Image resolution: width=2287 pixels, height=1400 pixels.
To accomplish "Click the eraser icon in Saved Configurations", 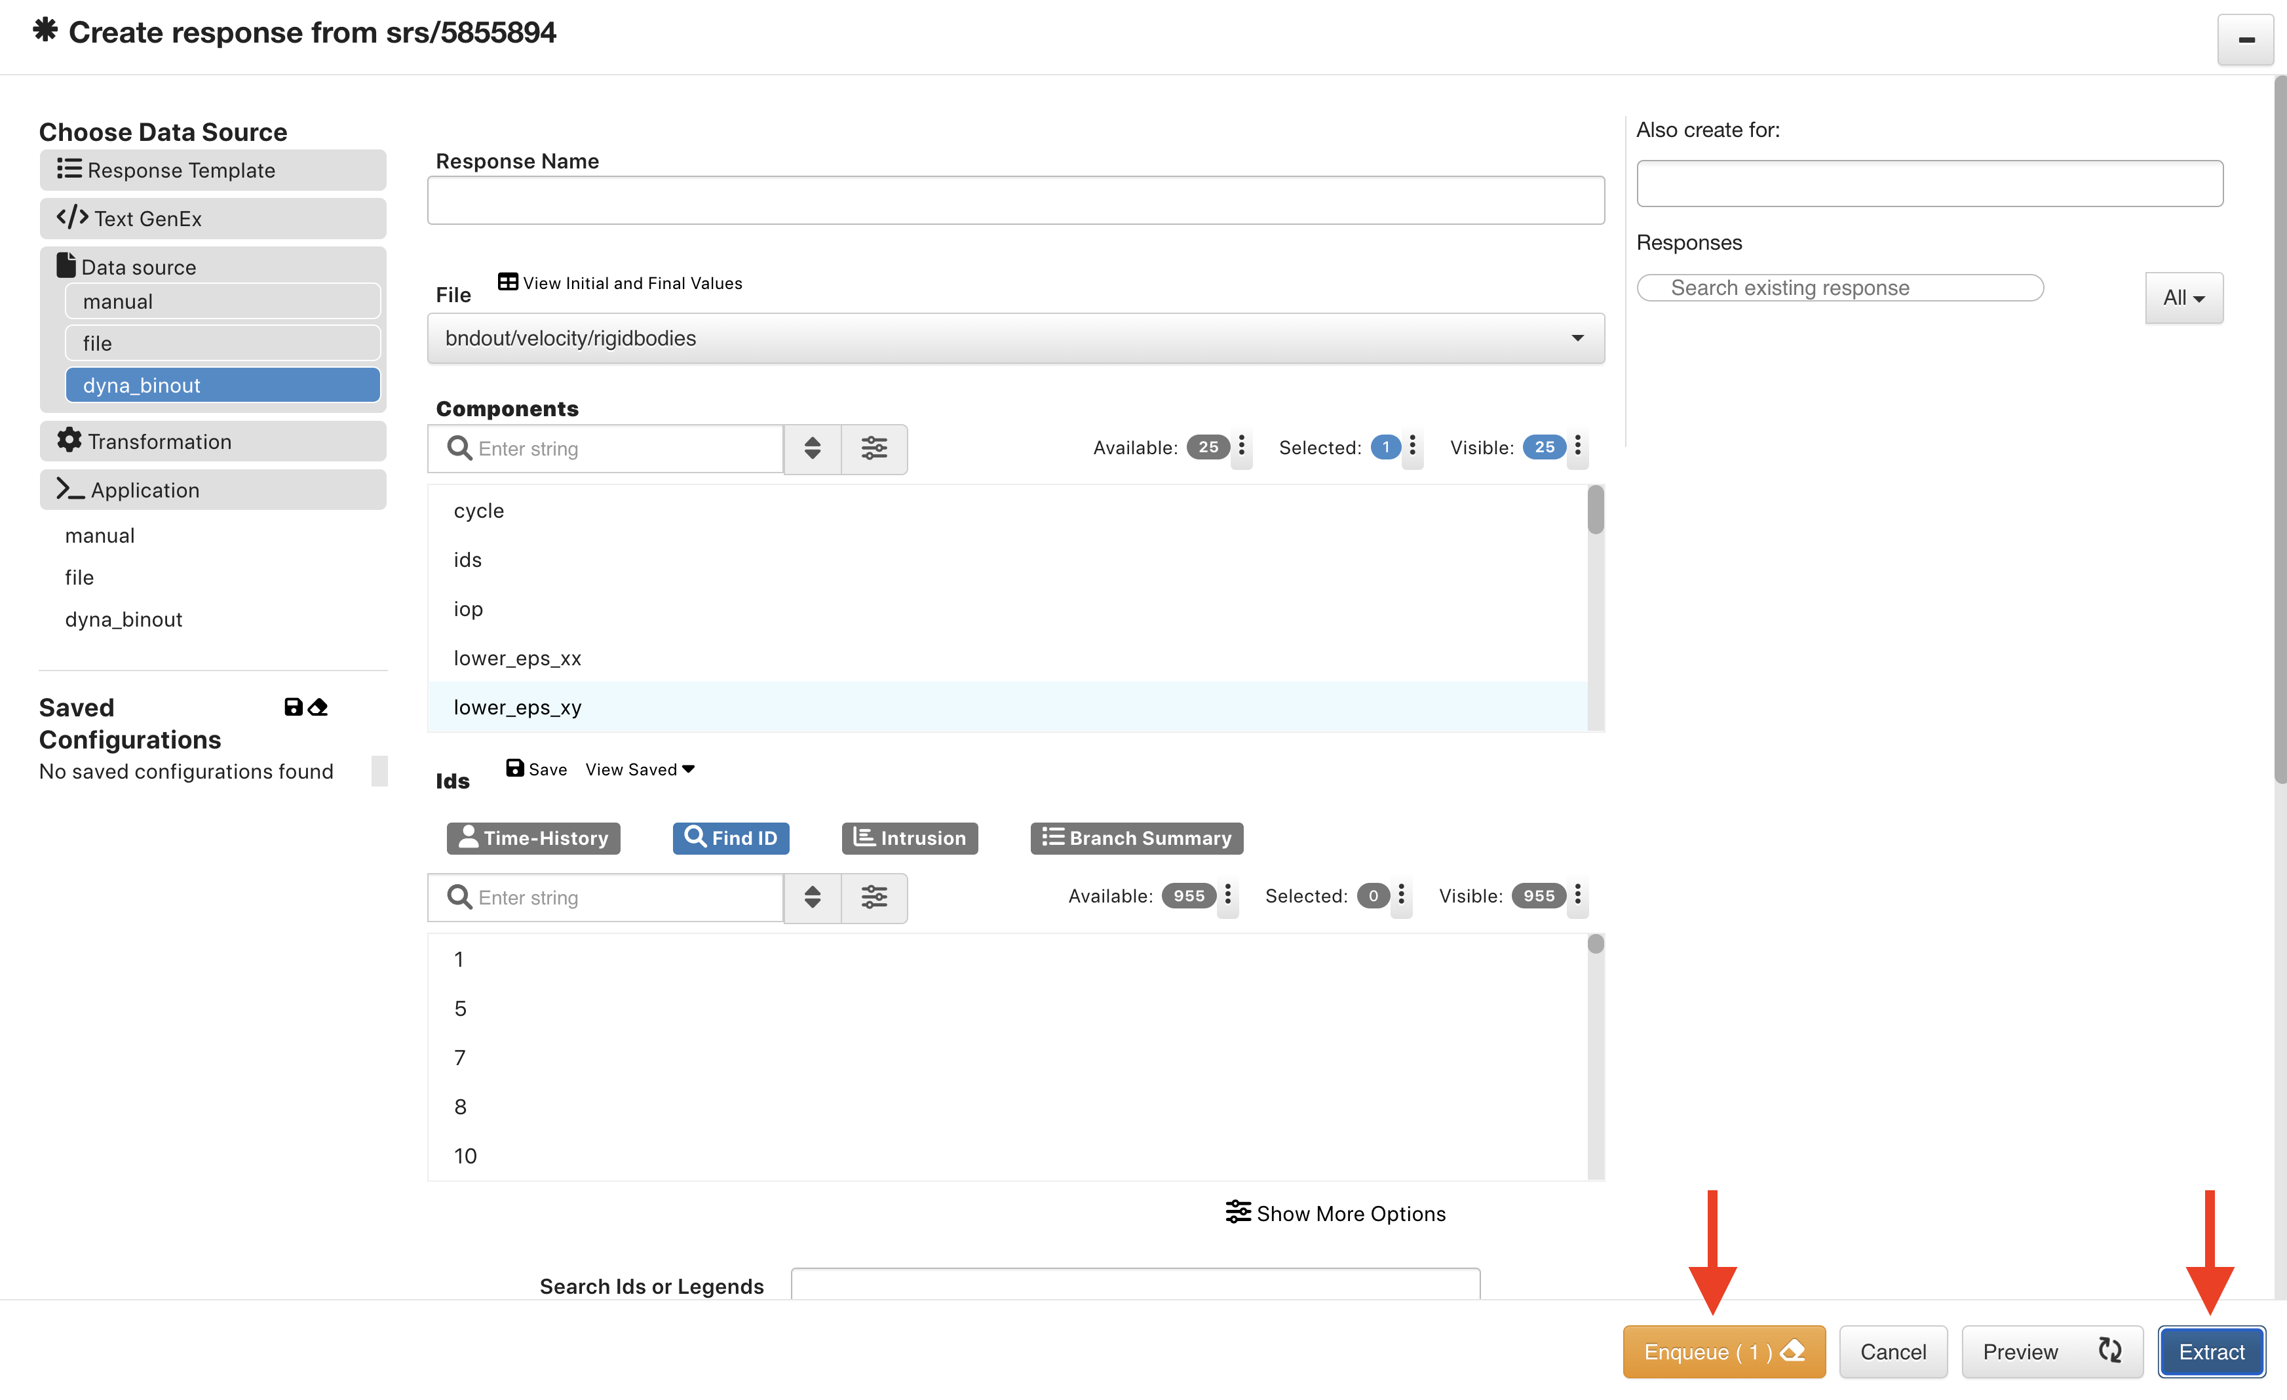I will [x=318, y=707].
